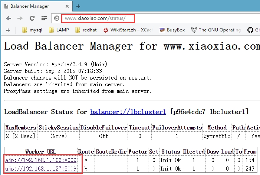Viewport: 260px width, 175px height.
Task: Open the BusyBox bookmark
Action: pyautogui.click(x=172, y=30)
